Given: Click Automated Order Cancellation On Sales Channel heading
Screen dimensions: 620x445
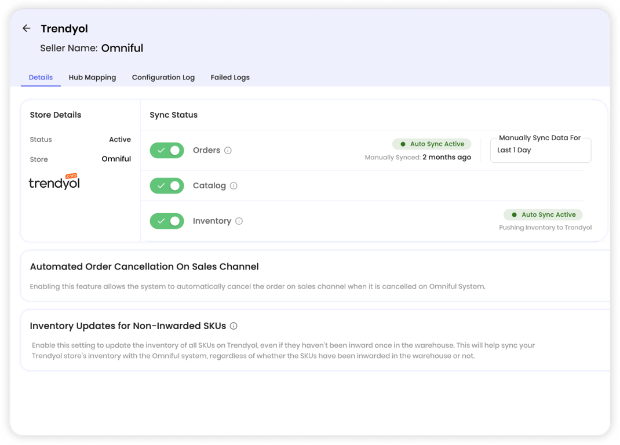Looking at the screenshot, I should pos(144,267).
